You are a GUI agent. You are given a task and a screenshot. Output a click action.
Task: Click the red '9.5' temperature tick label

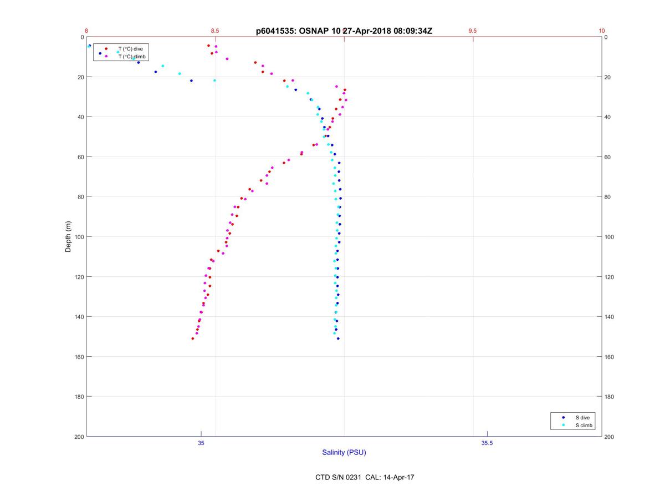[x=473, y=31]
